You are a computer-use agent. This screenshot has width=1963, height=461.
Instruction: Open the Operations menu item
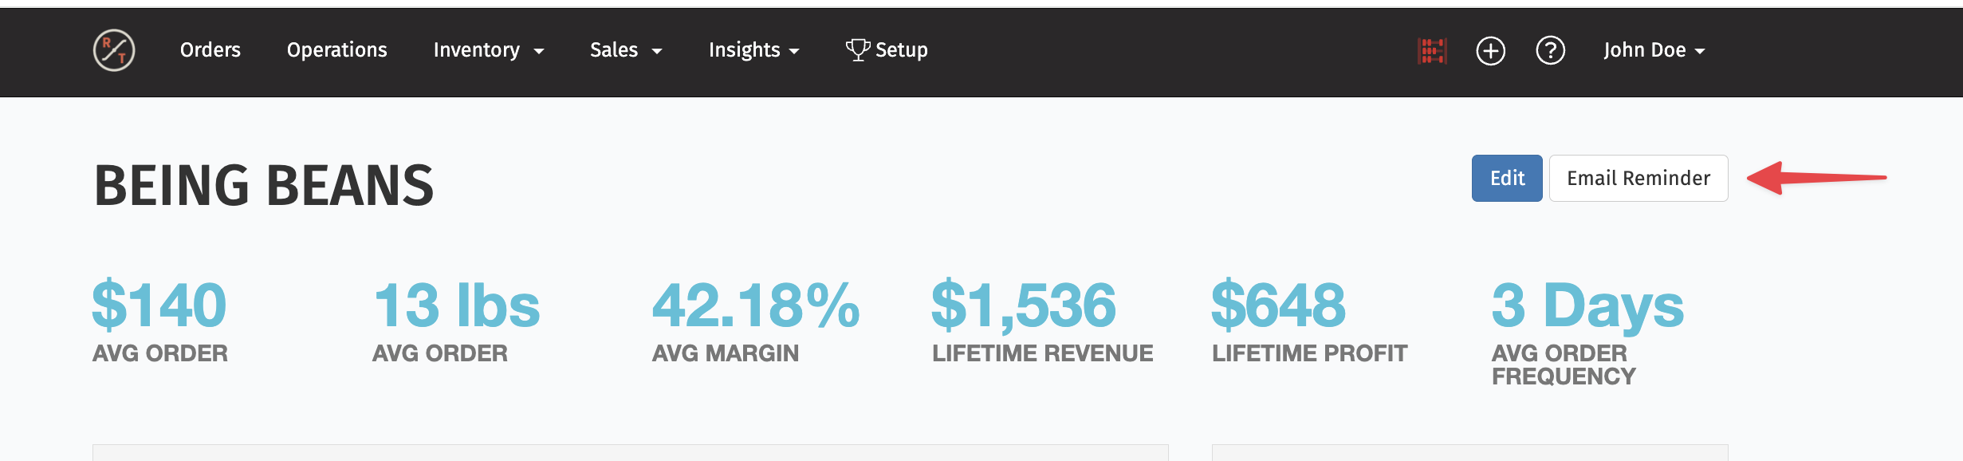[336, 50]
